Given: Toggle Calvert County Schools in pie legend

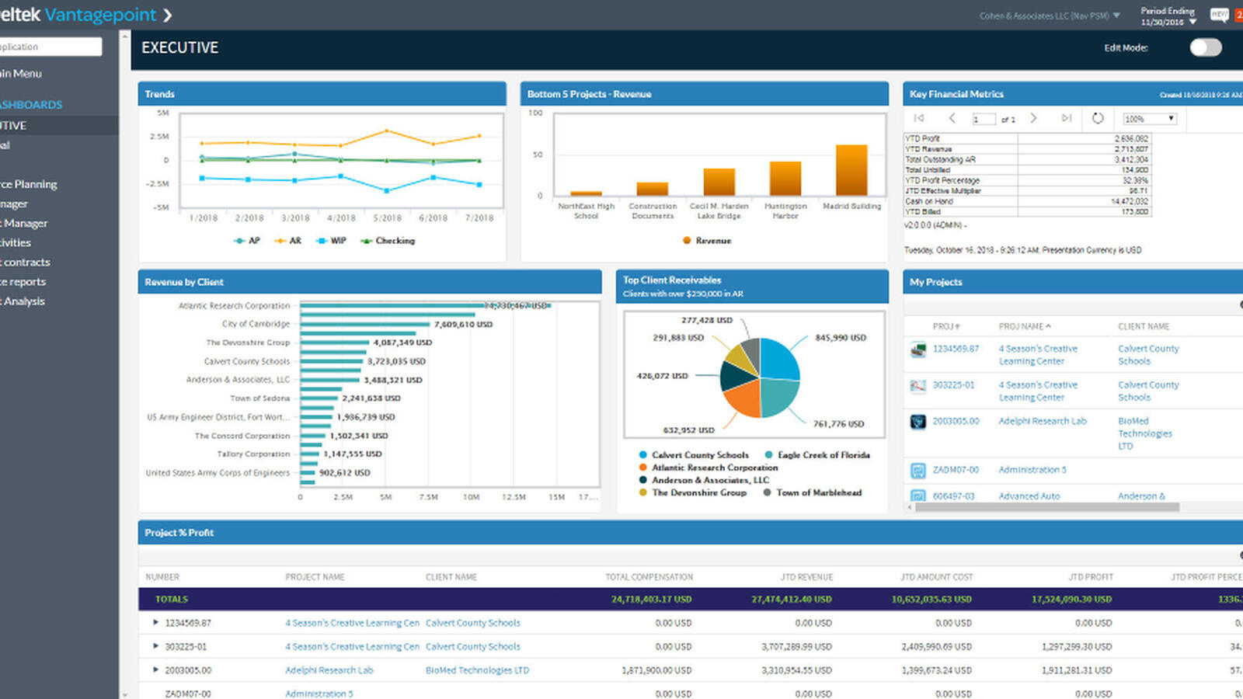Looking at the screenshot, I should pyautogui.click(x=694, y=455).
